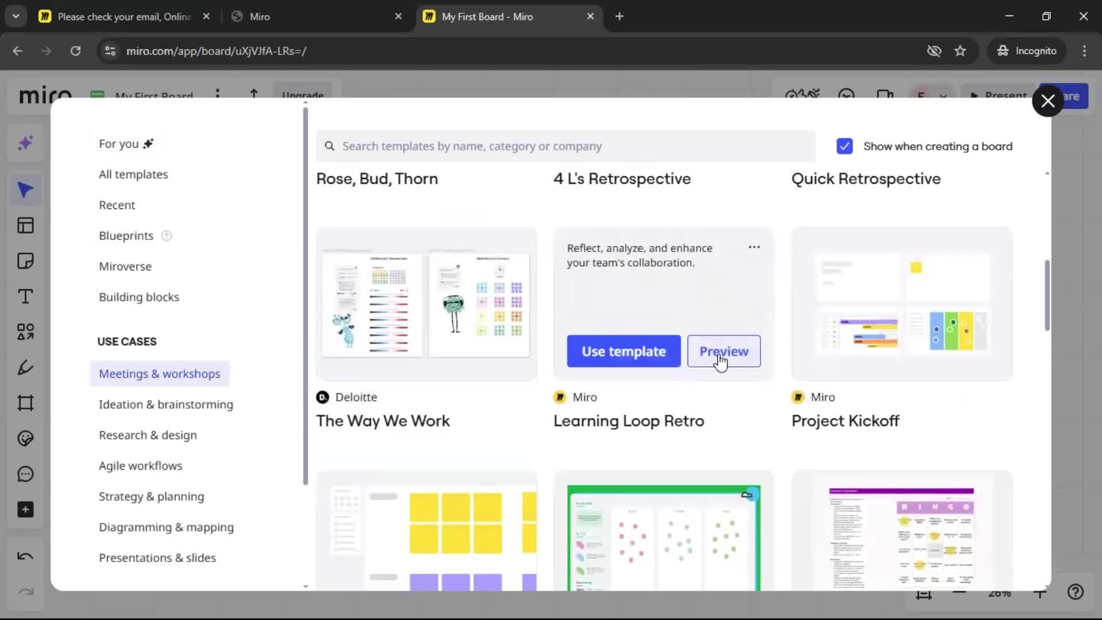
Task: Click the category sidebar scrollbar
Action: click(x=305, y=296)
